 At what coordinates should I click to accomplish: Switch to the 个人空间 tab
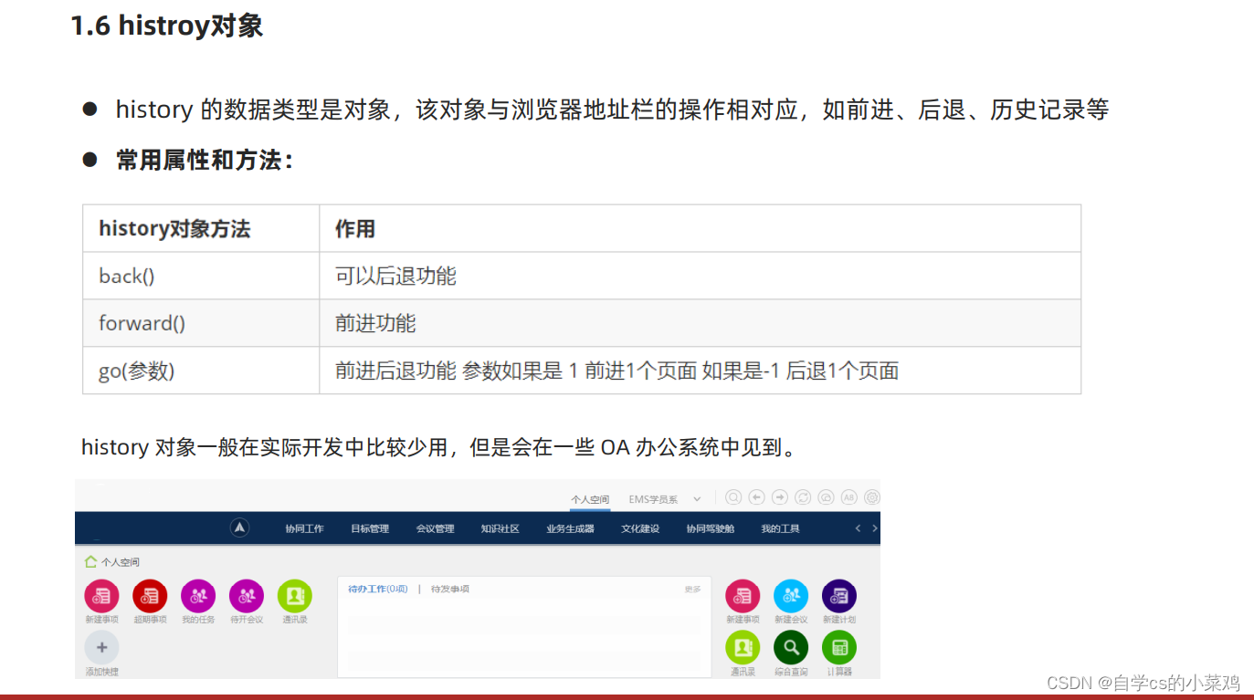point(590,499)
